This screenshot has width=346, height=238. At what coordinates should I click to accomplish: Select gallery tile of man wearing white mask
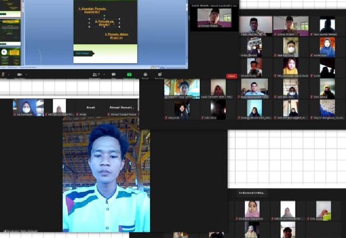point(291,47)
